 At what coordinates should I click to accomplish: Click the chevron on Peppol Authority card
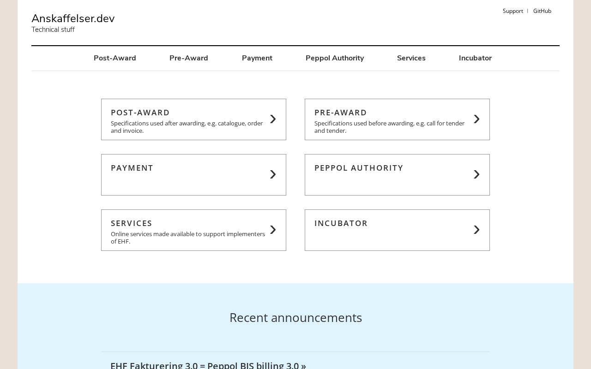[x=476, y=175]
